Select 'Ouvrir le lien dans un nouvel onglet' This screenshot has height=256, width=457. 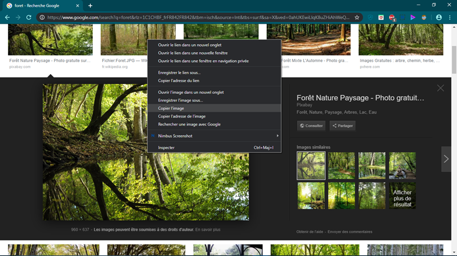pos(189,45)
